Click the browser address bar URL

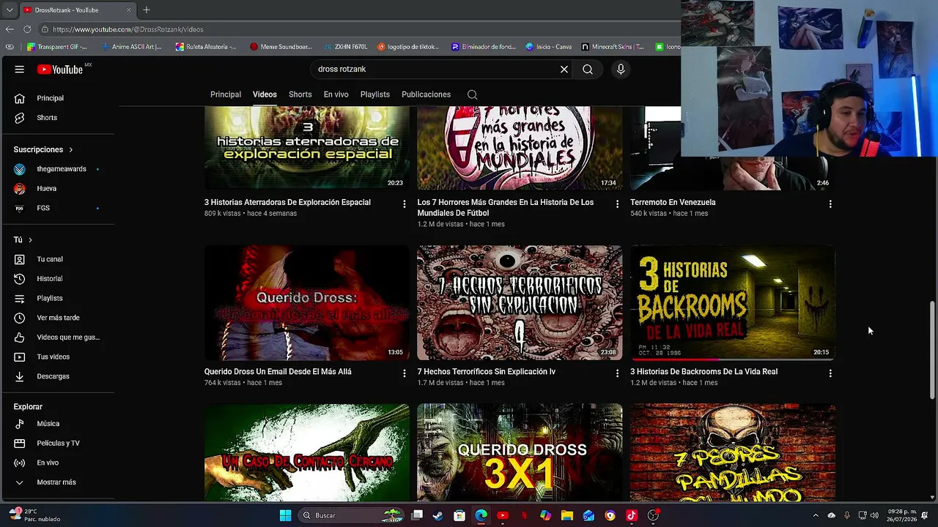click(128, 29)
